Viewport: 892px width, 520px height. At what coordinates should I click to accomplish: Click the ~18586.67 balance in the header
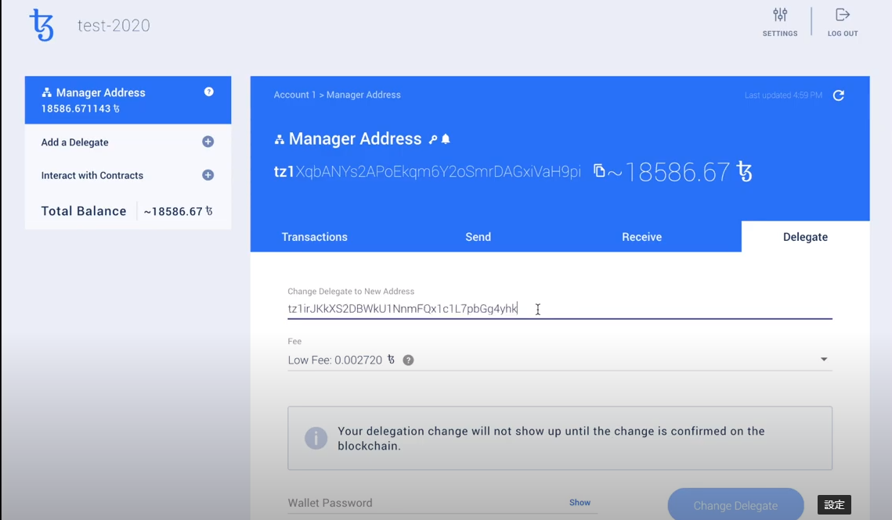click(680, 171)
